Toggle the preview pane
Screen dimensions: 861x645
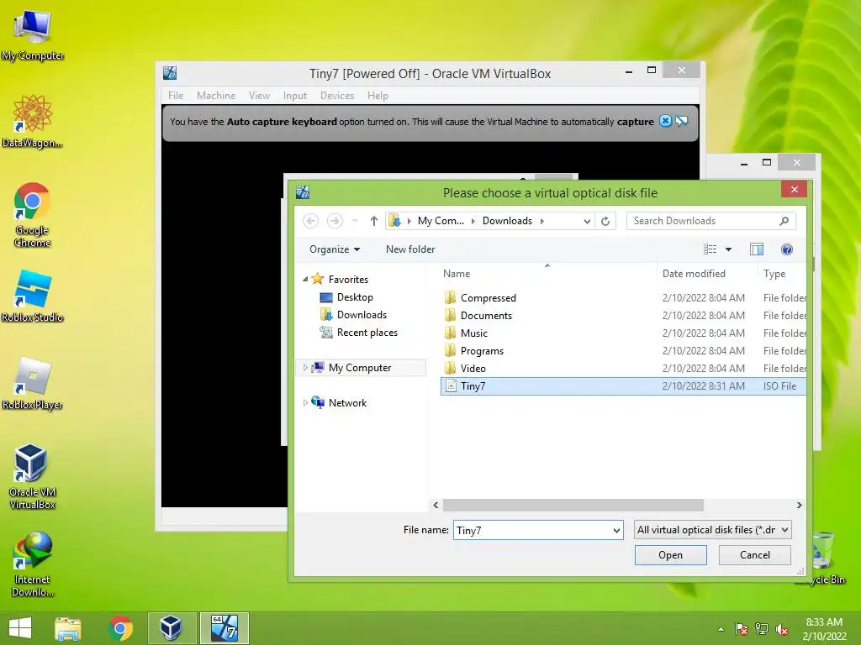click(x=757, y=249)
